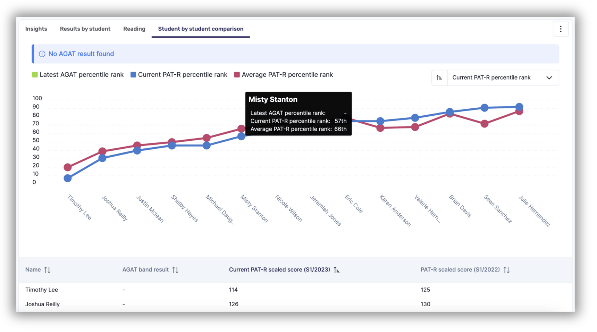Screen dimensions: 597x332
Task: Click the info icon in the AGAT banner
Action: click(42, 54)
